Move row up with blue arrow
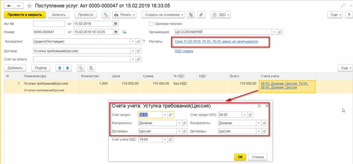353x164 pixels. pos(60,68)
